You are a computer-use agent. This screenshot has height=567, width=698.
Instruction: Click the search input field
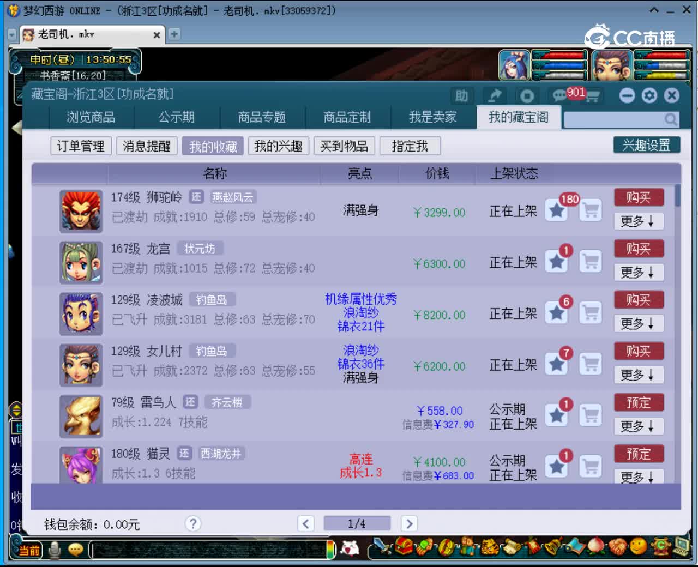[614, 119]
